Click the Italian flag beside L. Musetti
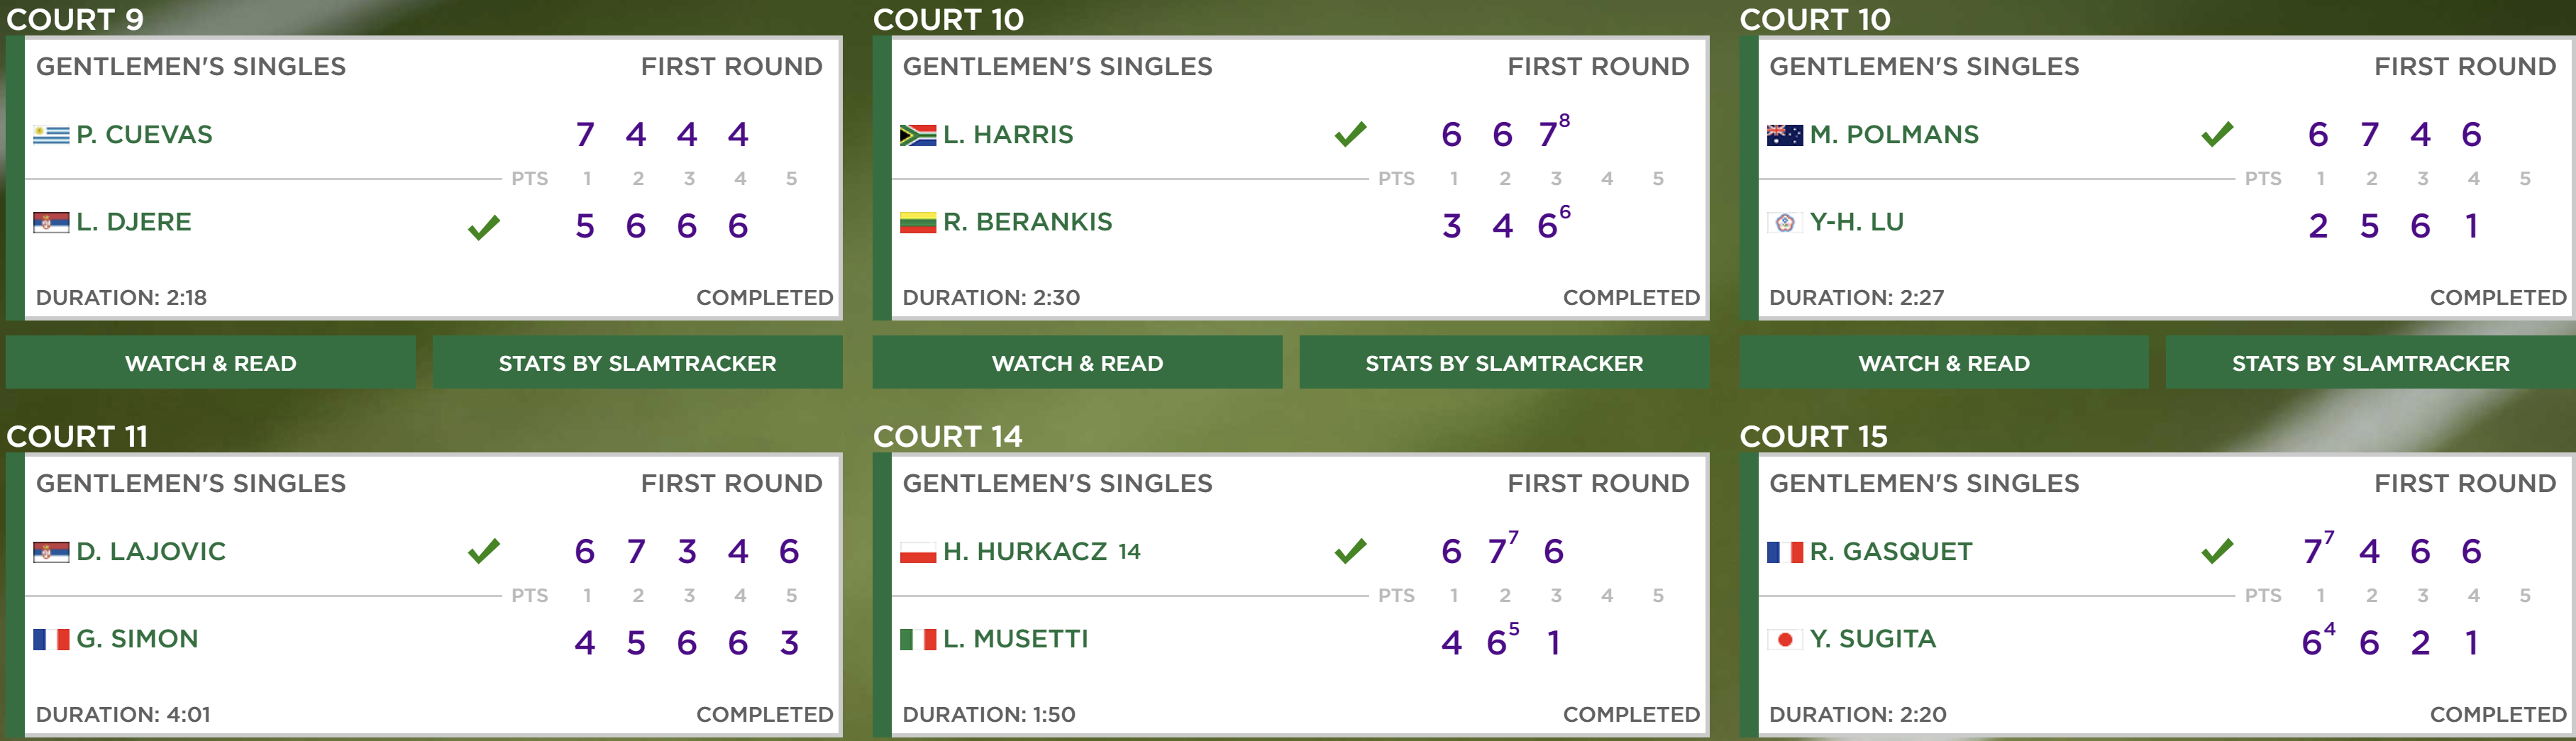 click(918, 639)
